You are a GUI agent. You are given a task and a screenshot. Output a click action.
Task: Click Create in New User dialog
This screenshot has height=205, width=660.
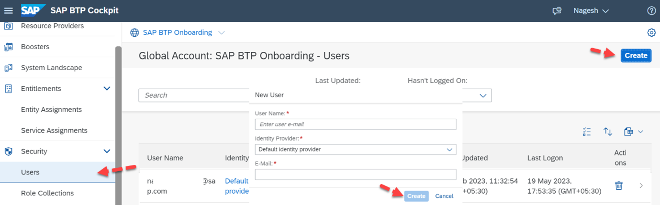[416, 196]
